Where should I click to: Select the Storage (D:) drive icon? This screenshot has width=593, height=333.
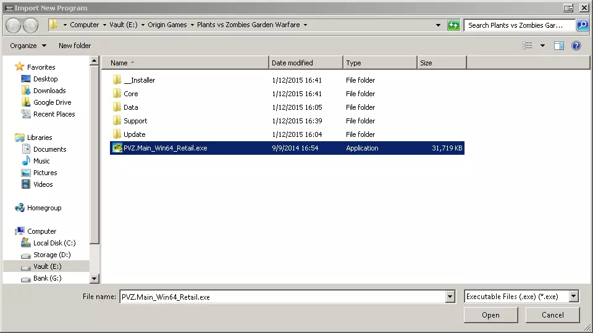(26, 255)
